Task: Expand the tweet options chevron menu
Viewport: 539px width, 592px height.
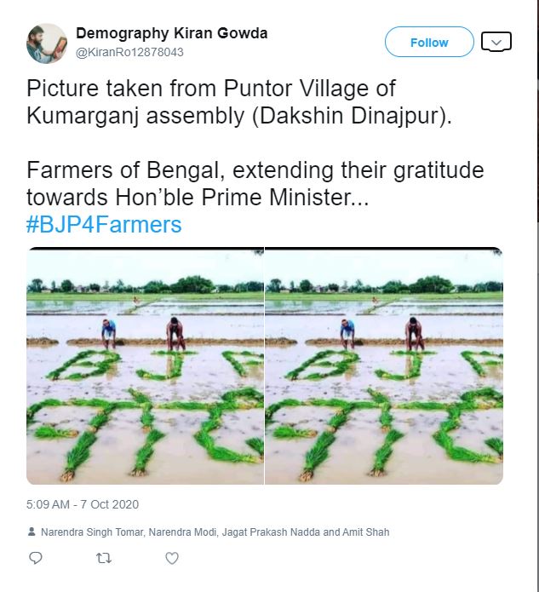Action: 496,41
